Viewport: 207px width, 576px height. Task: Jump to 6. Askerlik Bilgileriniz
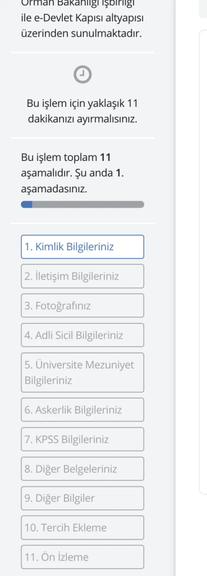pyautogui.click(x=82, y=410)
